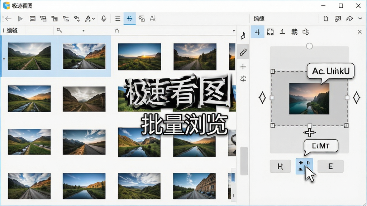
Task: Click the clipboard icon in the top-right toolbar
Action: point(325,19)
